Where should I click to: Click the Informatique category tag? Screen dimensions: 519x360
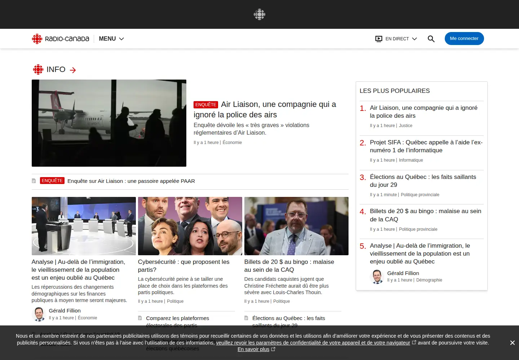[x=411, y=160]
